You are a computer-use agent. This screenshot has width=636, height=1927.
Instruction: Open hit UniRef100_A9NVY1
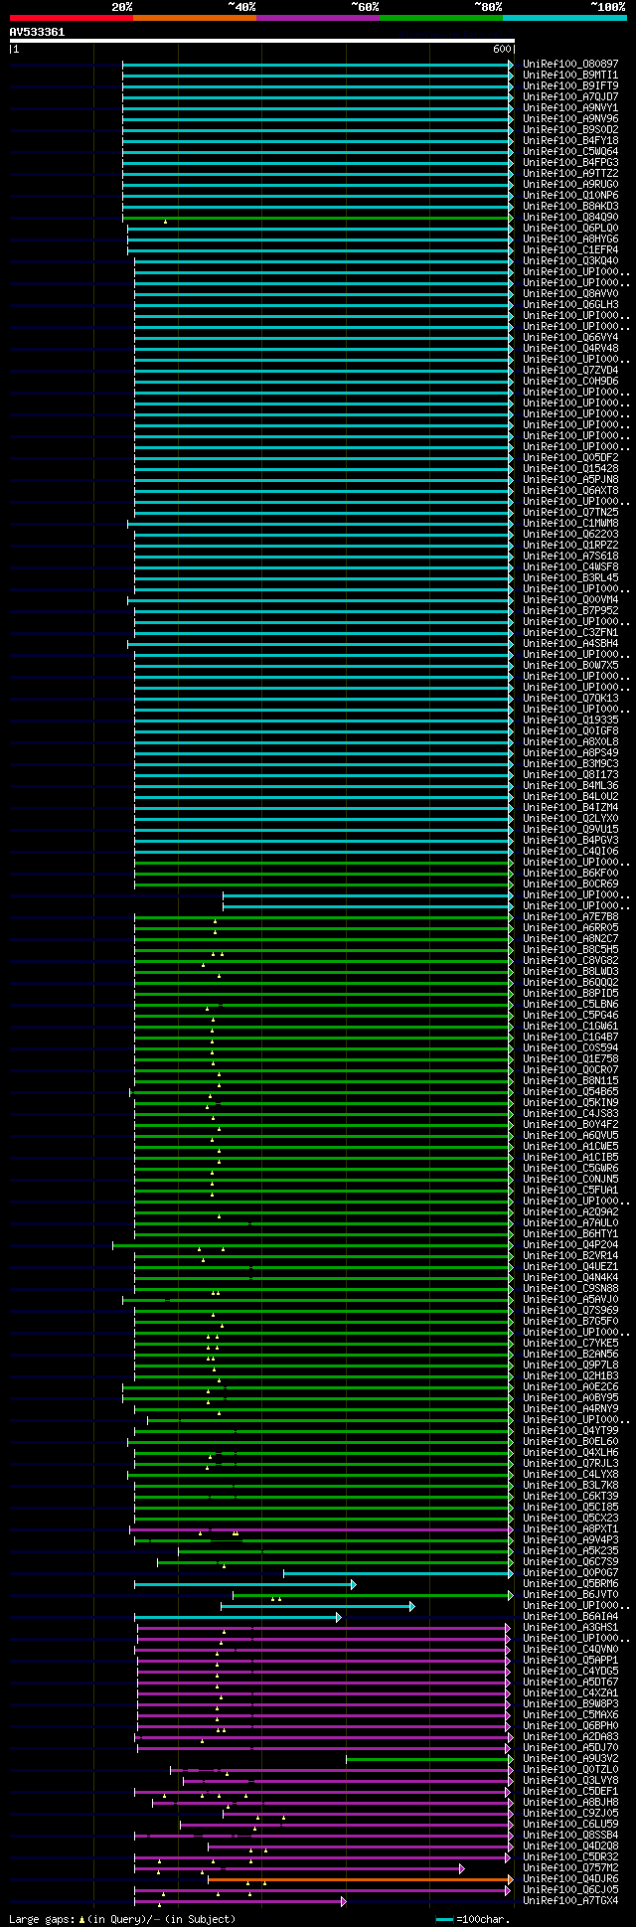[570, 108]
